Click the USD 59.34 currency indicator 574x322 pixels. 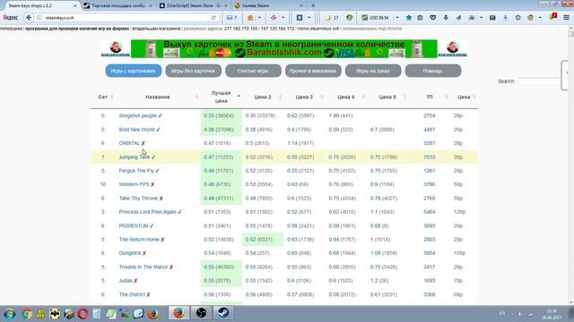pos(375,18)
